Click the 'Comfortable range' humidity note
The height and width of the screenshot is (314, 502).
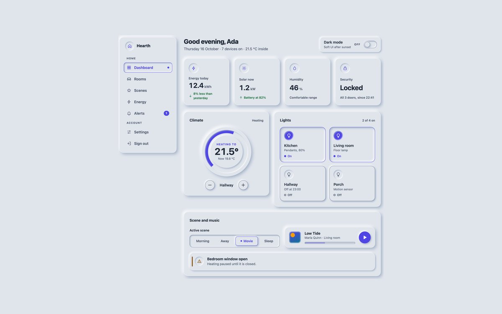(x=303, y=98)
